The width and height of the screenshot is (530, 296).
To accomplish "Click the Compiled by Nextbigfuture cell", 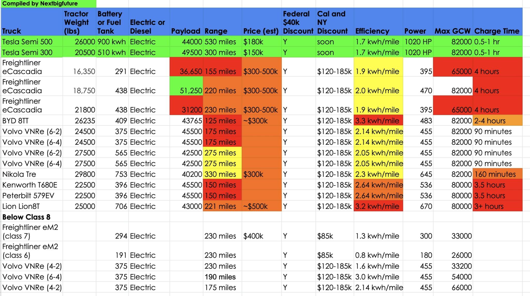I will point(48,4).
